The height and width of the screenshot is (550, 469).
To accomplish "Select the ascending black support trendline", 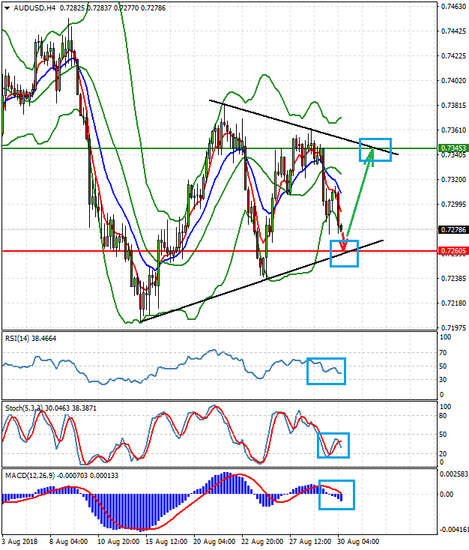I will click(x=261, y=280).
